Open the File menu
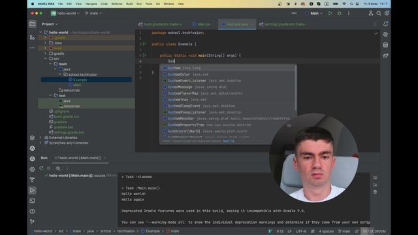Viewport: 418px width, 235px height. [x=61, y=4]
